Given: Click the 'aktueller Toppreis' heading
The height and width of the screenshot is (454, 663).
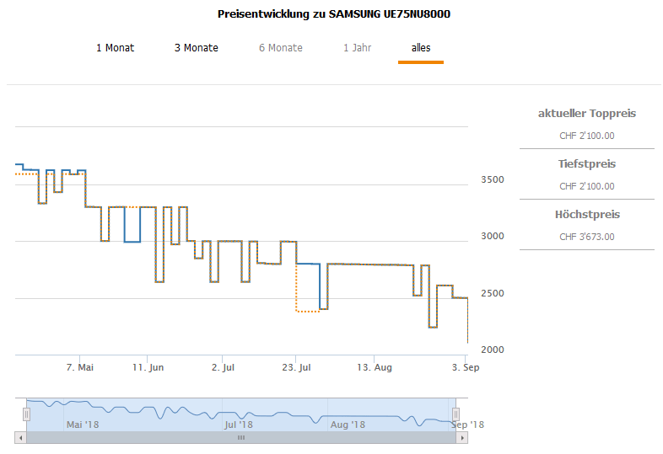Looking at the screenshot, I should coord(587,113).
